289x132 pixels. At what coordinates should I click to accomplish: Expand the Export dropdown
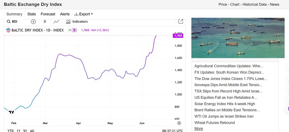coord(84,14)
